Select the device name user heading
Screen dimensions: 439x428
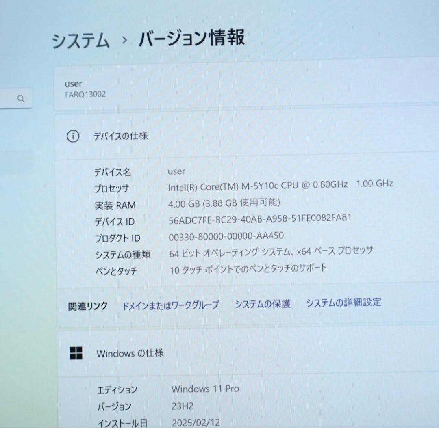pos(74,84)
